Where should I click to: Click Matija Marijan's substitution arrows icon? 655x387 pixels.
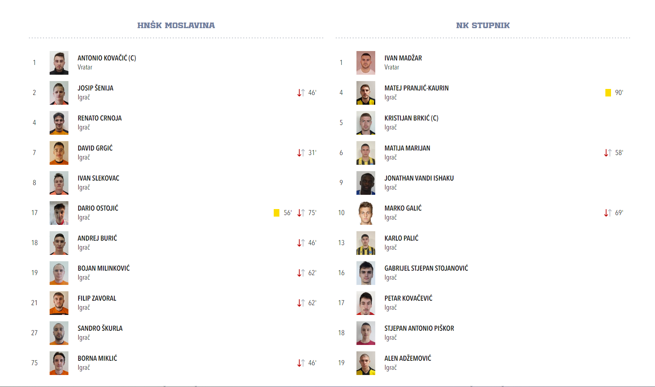[x=608, y=153]
